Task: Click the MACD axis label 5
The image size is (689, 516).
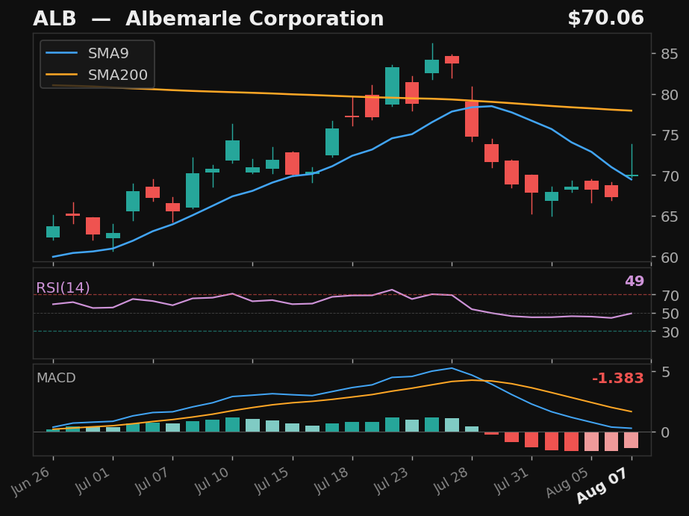Action: pos(666,373)
